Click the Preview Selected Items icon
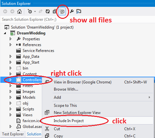 point(79,11)
